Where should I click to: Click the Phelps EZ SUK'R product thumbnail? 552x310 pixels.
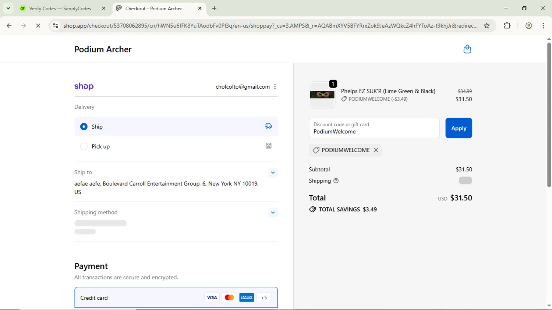322,95
